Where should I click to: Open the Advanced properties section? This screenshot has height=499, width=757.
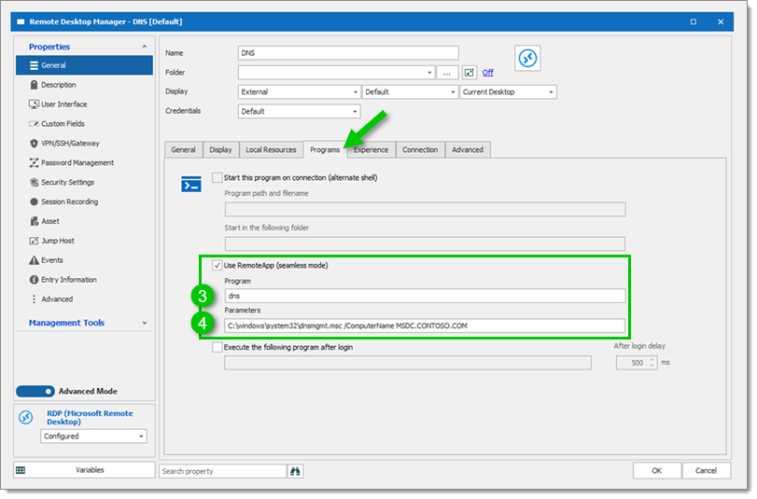51,299
